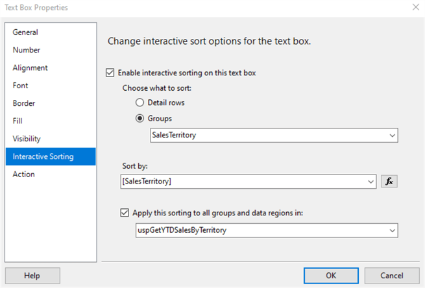Open the Fill options page

pyautogui.click(x=18, y=121)
